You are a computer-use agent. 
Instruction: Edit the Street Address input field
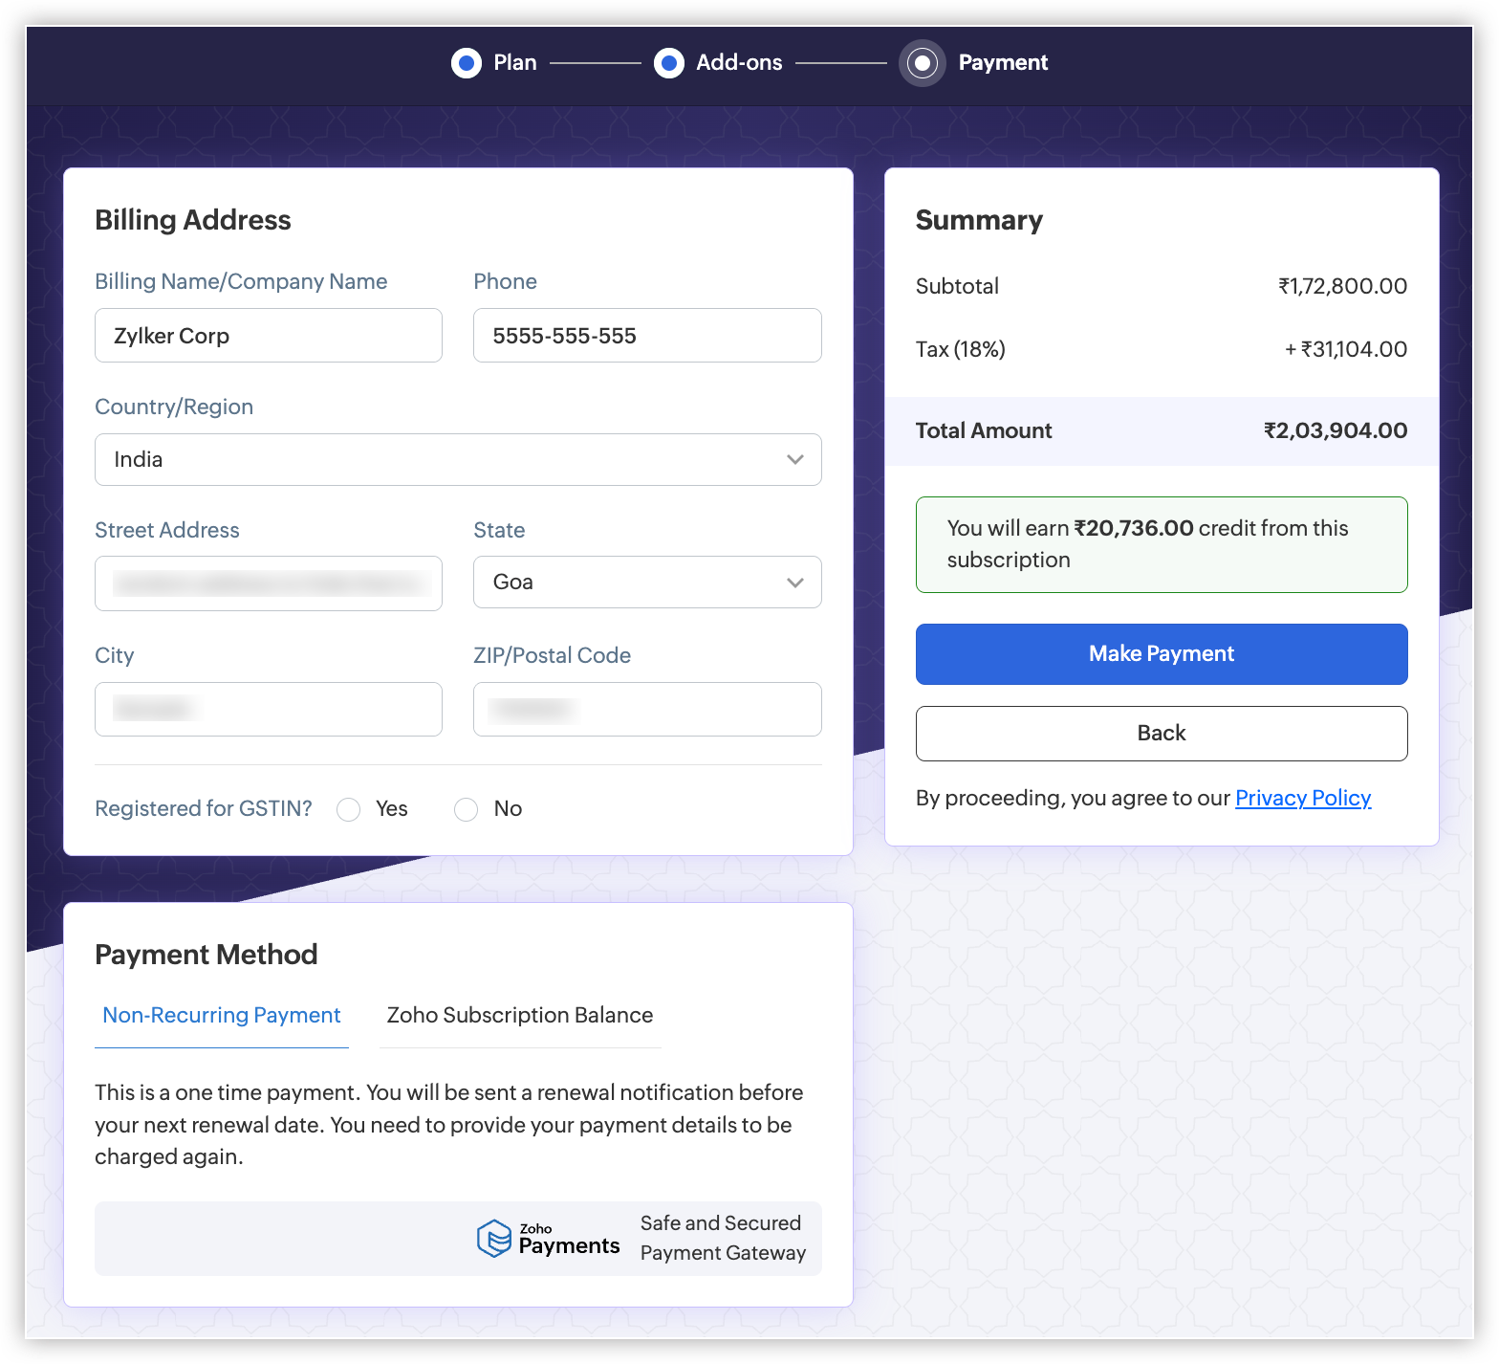(x=268, y=583)
